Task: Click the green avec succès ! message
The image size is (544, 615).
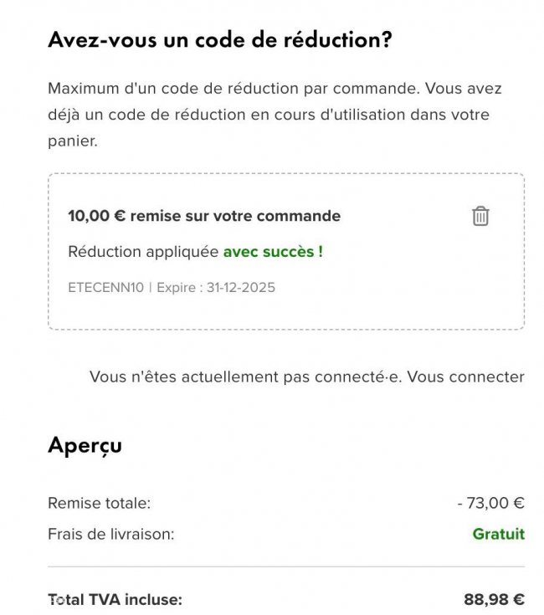Action: pyautogui.click(x=273, y=252)
